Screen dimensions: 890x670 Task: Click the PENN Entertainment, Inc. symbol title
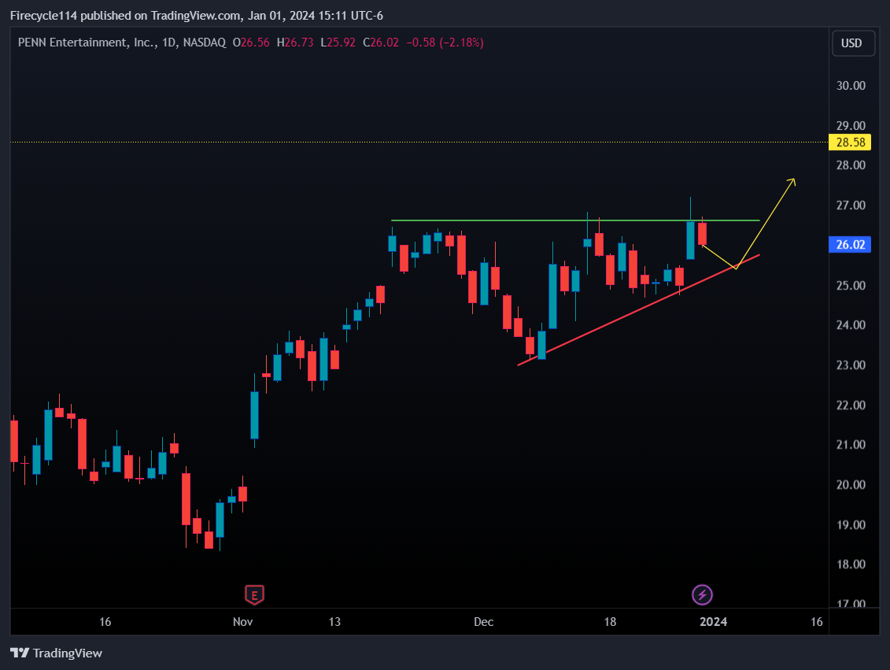(x=87, y=43)
